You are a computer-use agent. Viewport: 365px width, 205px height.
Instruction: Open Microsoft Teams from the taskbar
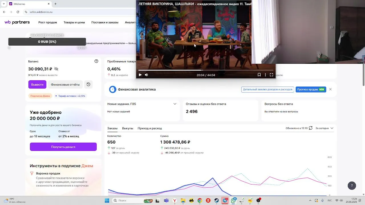[x=166, y=200]
